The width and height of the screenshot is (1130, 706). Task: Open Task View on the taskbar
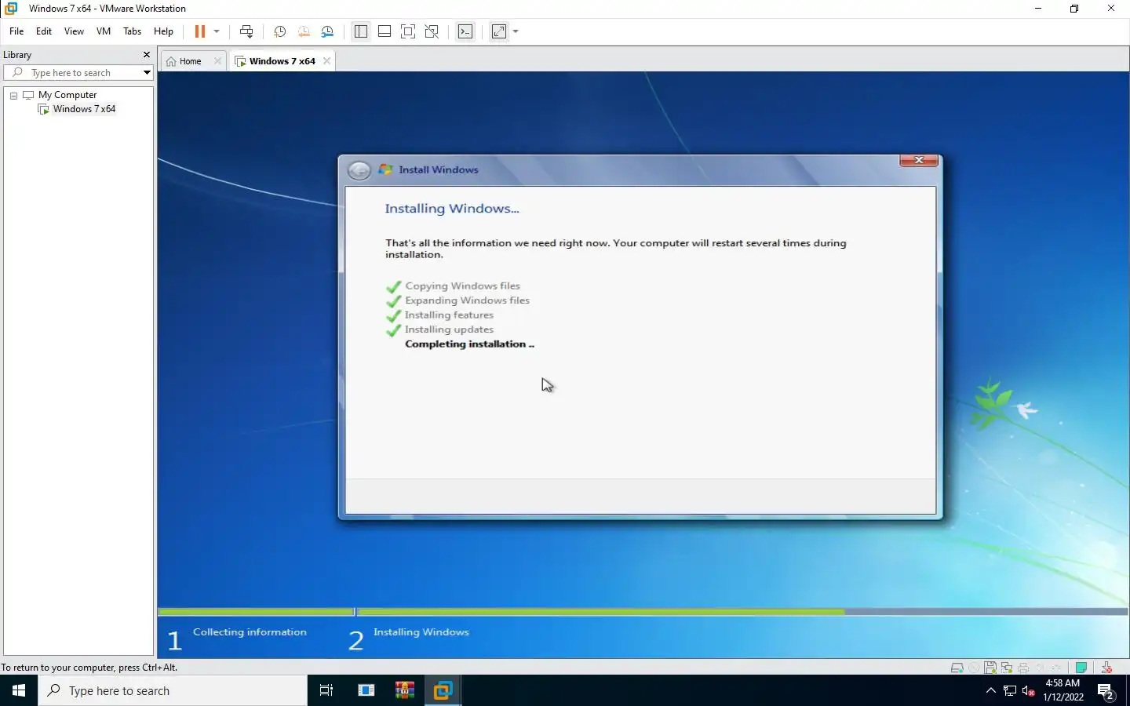click(326, 690)
